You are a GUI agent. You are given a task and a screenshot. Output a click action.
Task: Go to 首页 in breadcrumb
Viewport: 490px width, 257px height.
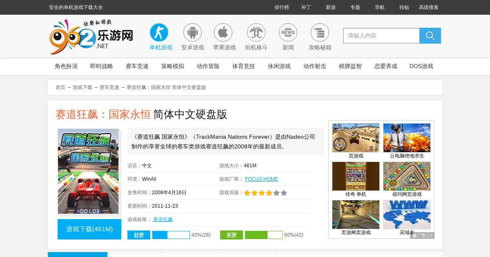pyautogui.click(x=60, y=87)
